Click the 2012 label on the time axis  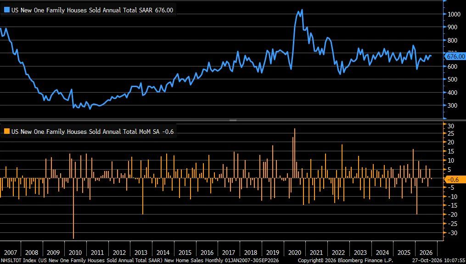click(x=119, y=253)
